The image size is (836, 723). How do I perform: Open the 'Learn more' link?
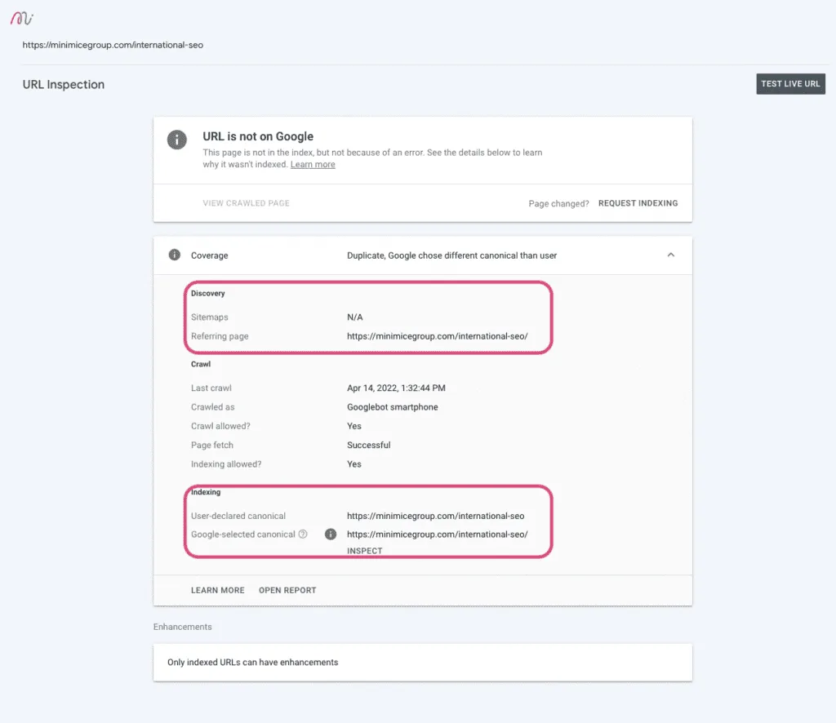[x=313, y=164]
